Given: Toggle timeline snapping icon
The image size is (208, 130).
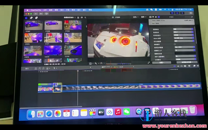Looking at the screenshot, I should click(185, 66).
